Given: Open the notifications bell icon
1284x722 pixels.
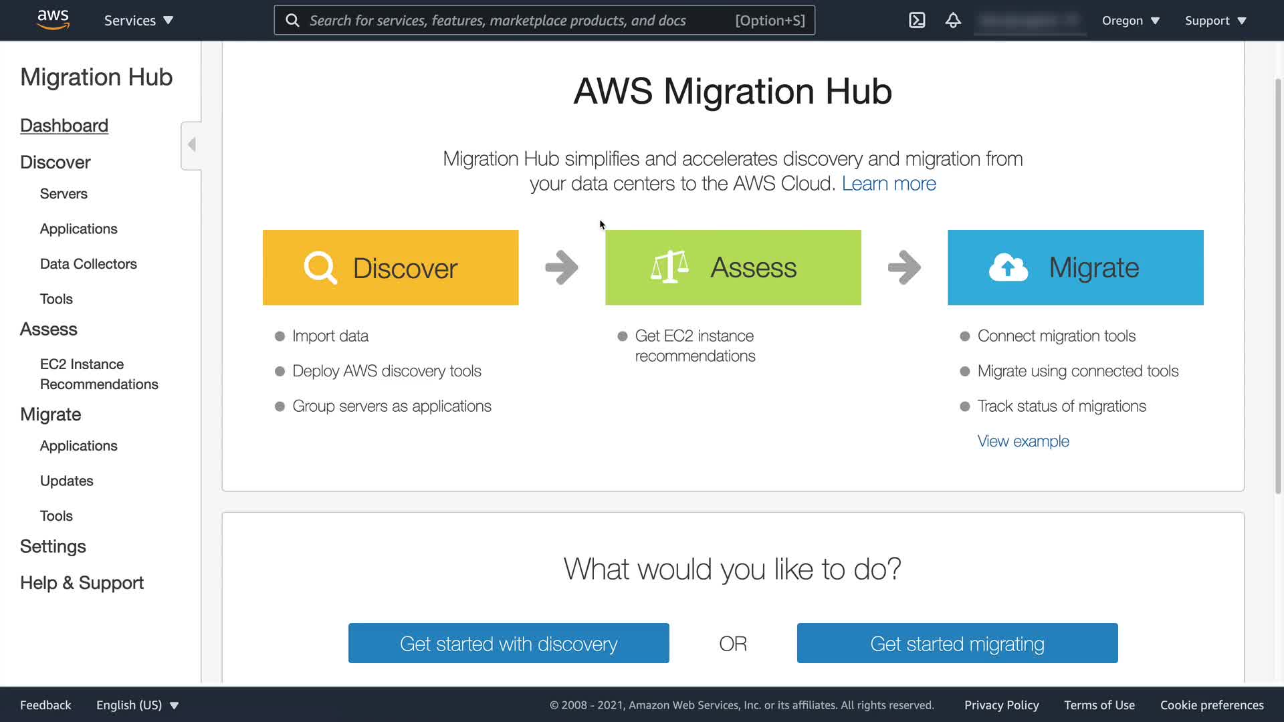Looking at the screenshot, I should (x=953, y=20).
